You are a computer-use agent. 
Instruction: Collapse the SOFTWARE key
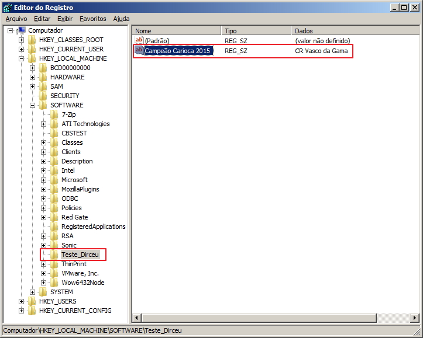click(x=32, y=105)
